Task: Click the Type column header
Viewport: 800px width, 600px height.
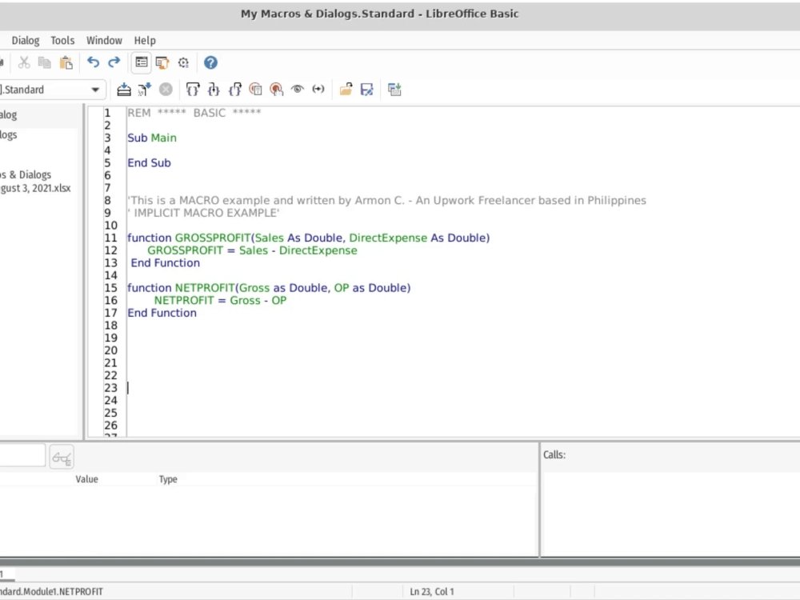Action: coord(168,479)
